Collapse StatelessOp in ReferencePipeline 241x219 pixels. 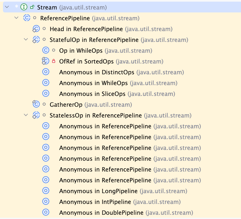click(x=26, y=115)
